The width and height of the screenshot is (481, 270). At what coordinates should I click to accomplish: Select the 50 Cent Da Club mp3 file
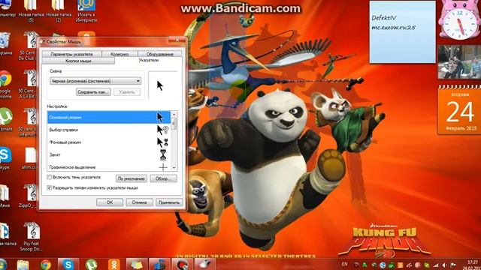(x=29, y=46)
